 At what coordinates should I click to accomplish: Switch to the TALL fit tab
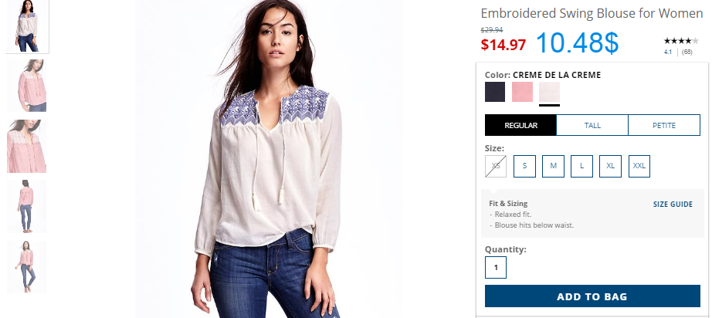[592, 125]
